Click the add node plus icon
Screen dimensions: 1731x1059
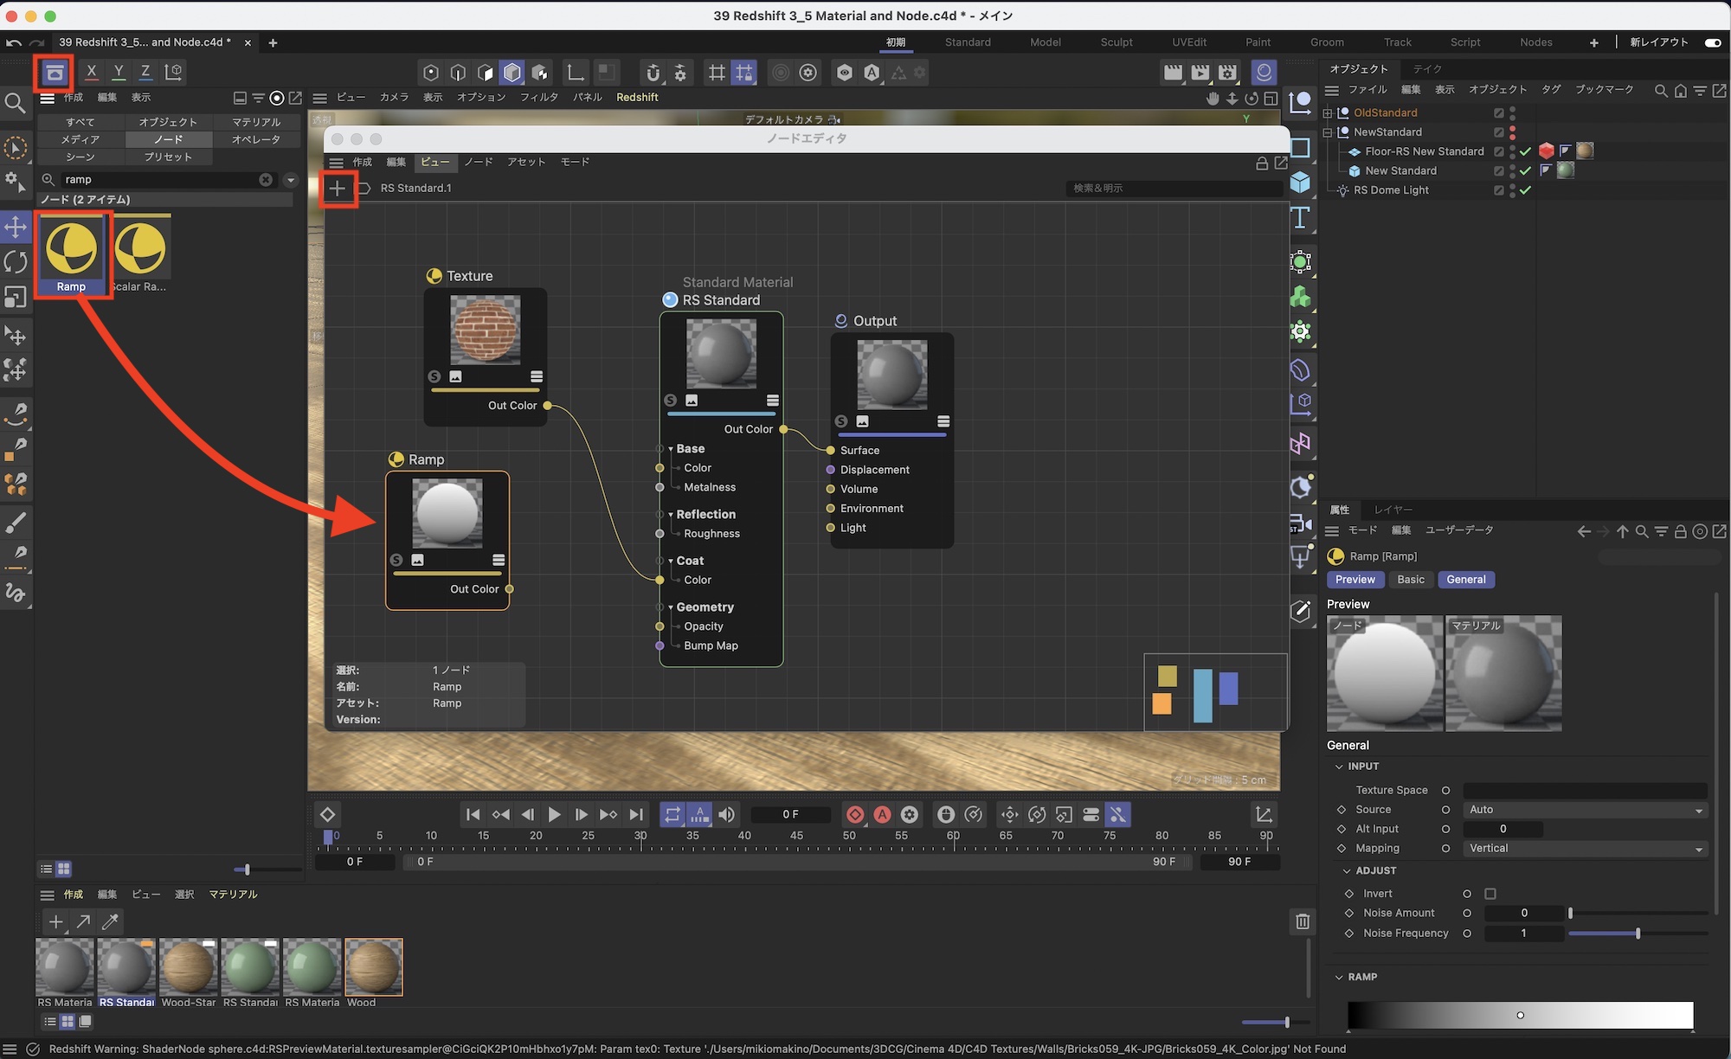[338, 188]
